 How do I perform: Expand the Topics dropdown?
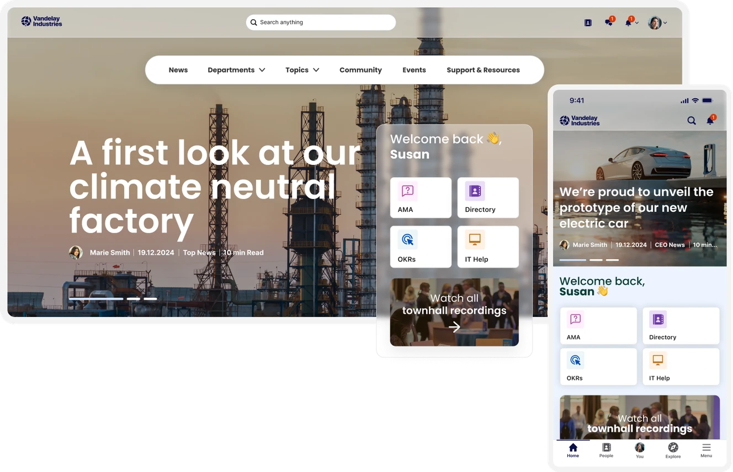302,69
